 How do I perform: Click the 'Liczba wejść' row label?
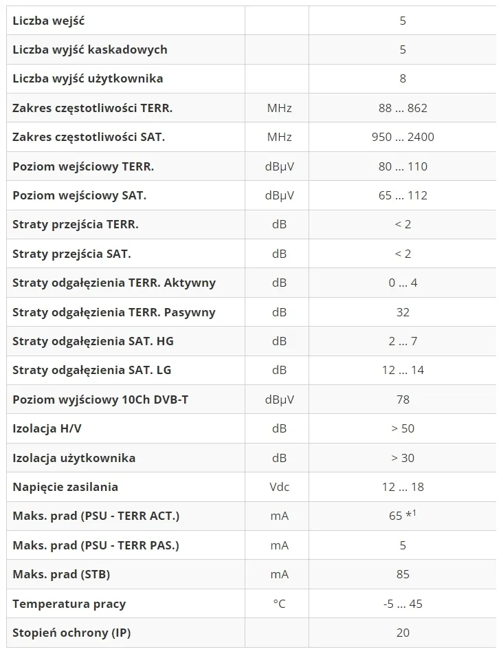tap(49, 21)
